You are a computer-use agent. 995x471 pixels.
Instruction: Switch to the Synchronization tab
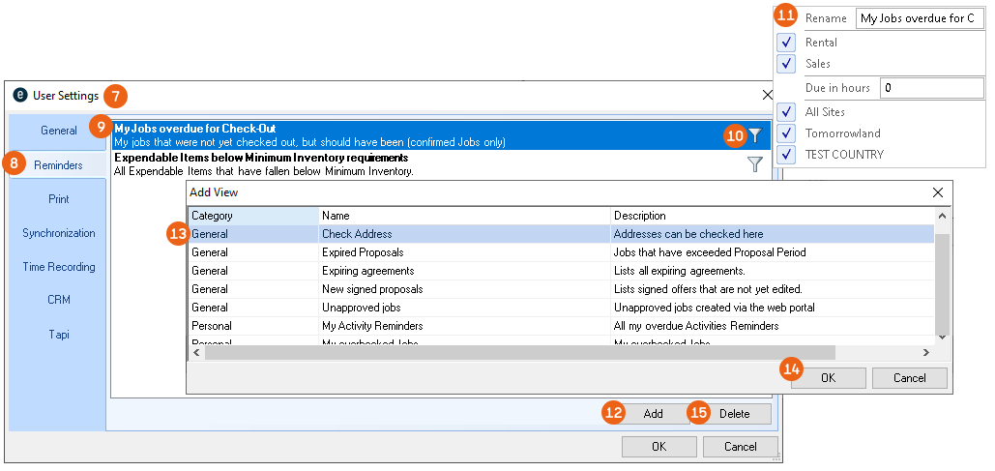(59, 233)
